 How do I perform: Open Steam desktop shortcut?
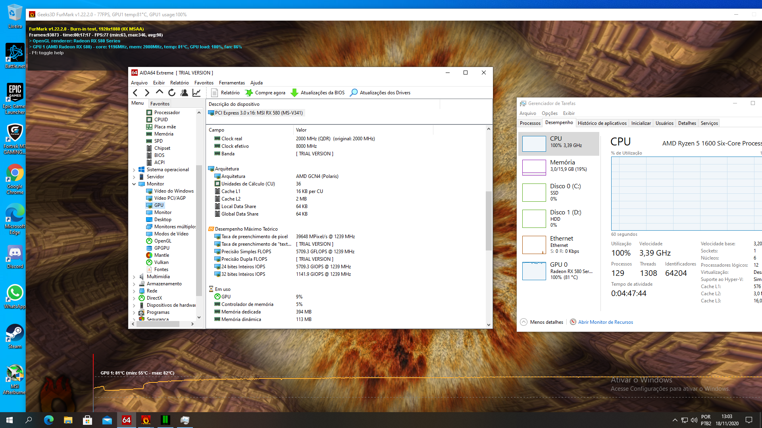(15, 336)
